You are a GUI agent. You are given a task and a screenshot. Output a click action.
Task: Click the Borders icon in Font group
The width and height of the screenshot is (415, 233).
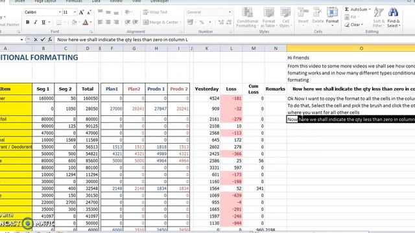(x=59, y=22)
